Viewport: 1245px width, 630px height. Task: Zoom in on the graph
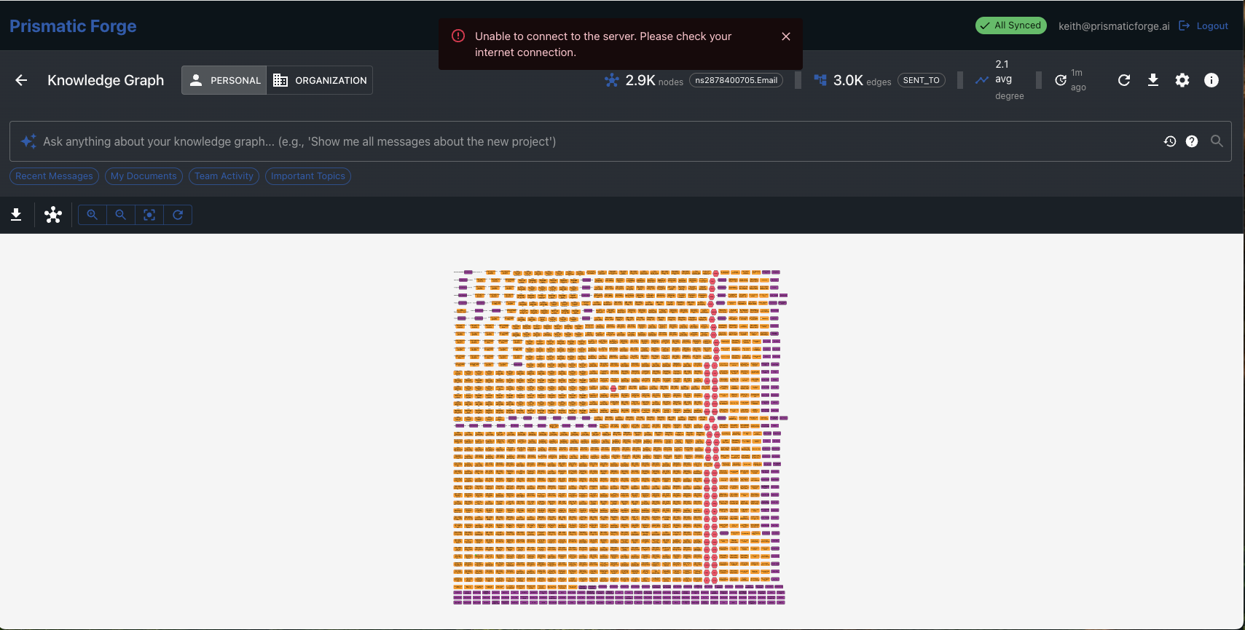click(93, 215)
